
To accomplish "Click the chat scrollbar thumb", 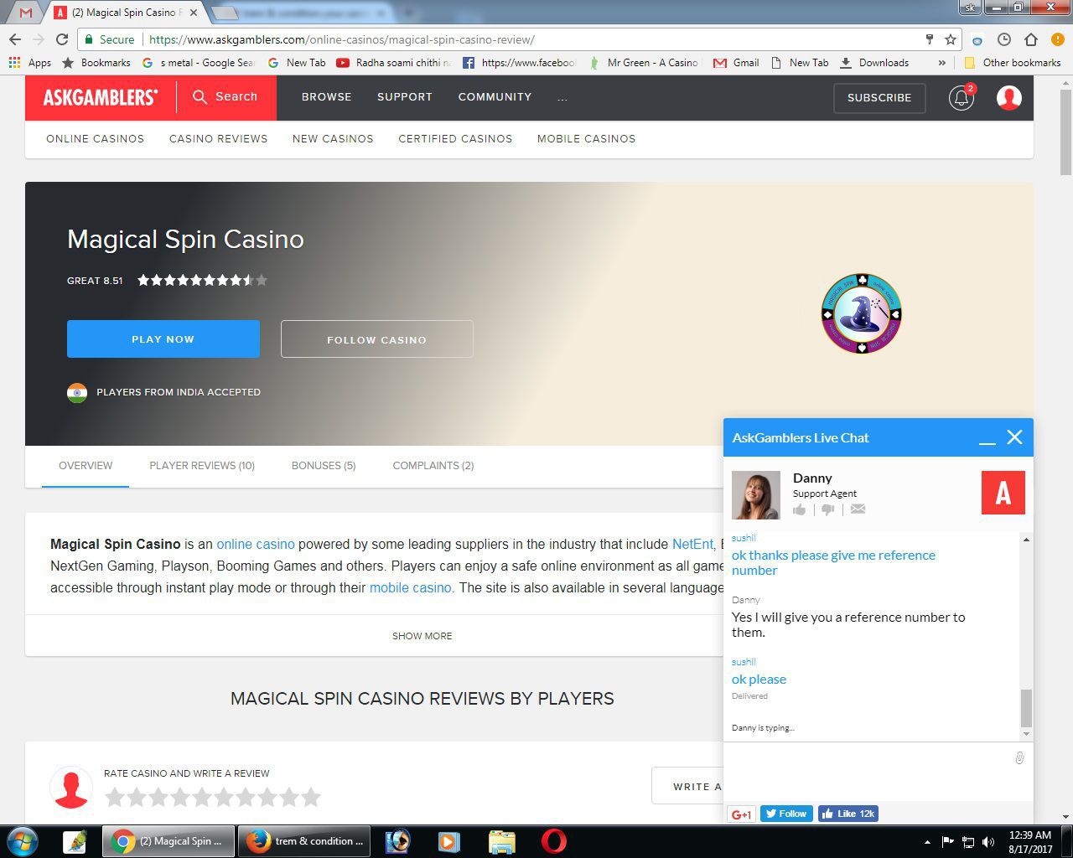I will (1026, 708).
